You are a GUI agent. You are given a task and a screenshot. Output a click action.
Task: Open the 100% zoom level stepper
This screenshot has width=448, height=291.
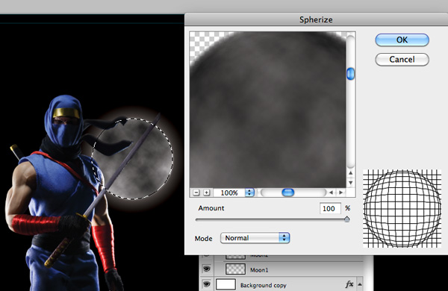point(249,193)
